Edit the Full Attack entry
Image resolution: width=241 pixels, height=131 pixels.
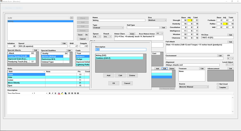pyautogui.click(x=230, y=42)
